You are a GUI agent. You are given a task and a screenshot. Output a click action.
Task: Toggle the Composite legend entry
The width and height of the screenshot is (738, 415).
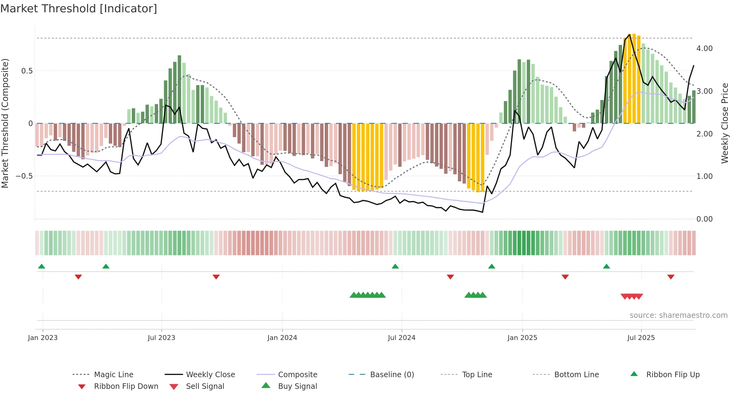(x=287, y=374)
